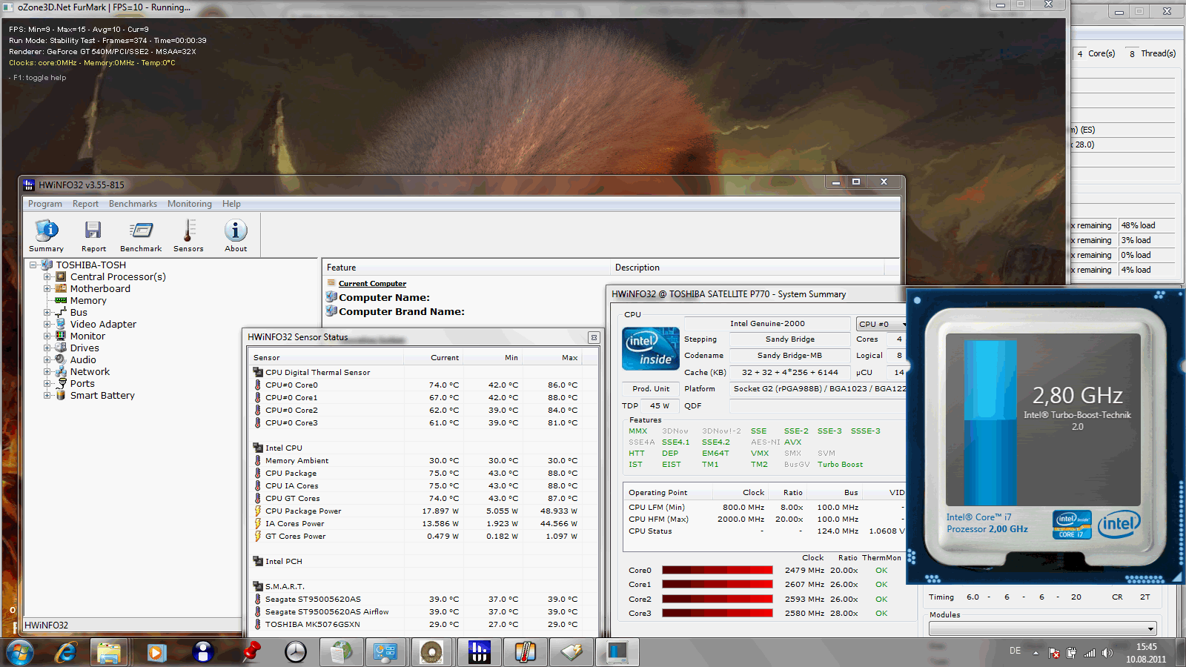The height and width of the screenshot is (667, 1186).
Task: Click the Intel CPU sensor group chip icon
Action: (x=258, y=448)
